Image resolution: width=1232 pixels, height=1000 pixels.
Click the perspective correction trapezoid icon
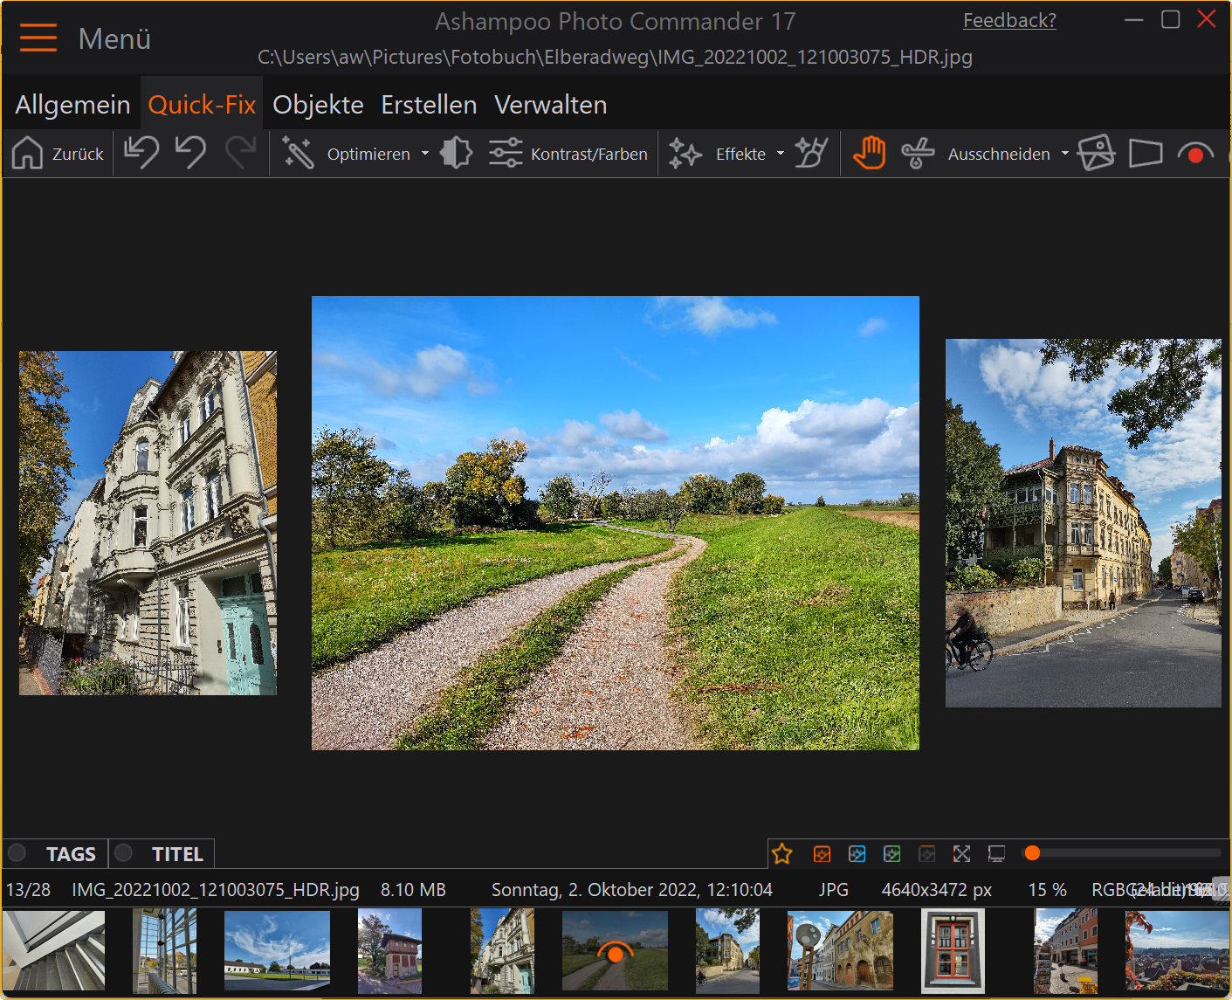click(1145, 154)
